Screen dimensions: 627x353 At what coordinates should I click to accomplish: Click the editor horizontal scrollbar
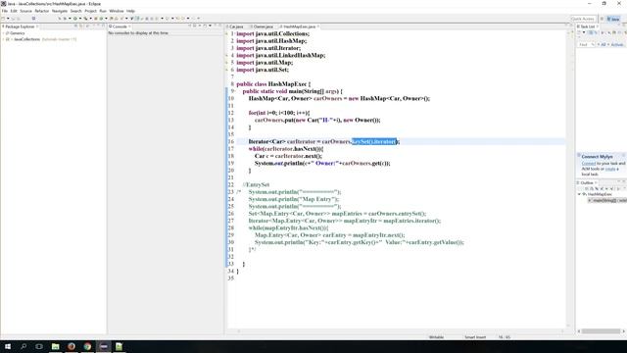400,331
